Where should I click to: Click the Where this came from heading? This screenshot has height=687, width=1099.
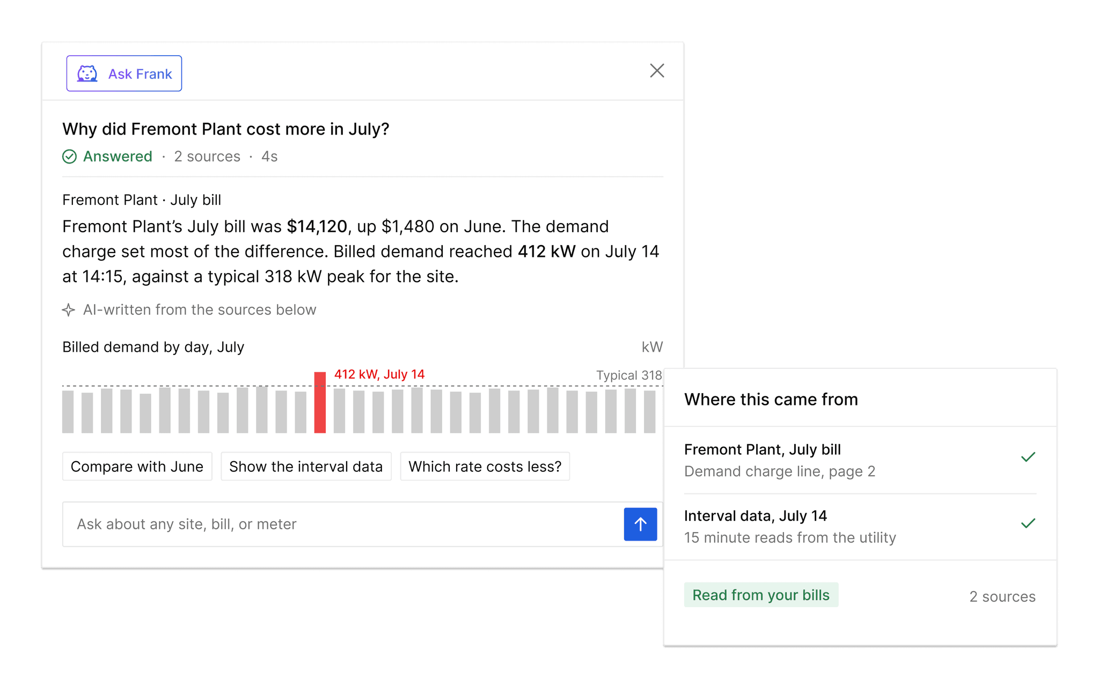click(x=771, y=400)
